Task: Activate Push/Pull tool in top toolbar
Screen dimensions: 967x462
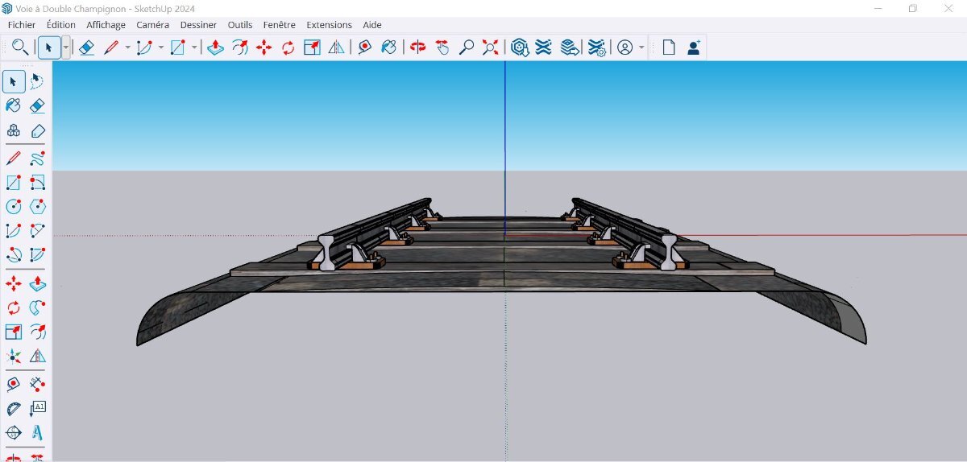Action: point(215,47)
